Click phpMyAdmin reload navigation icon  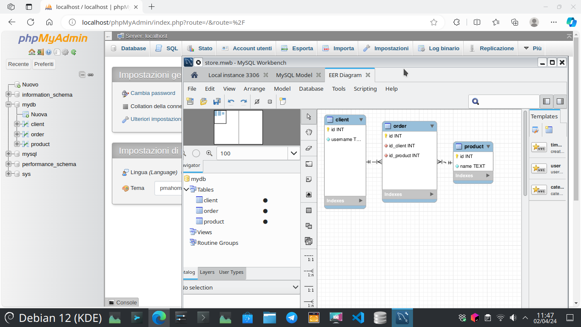[74, 52]
